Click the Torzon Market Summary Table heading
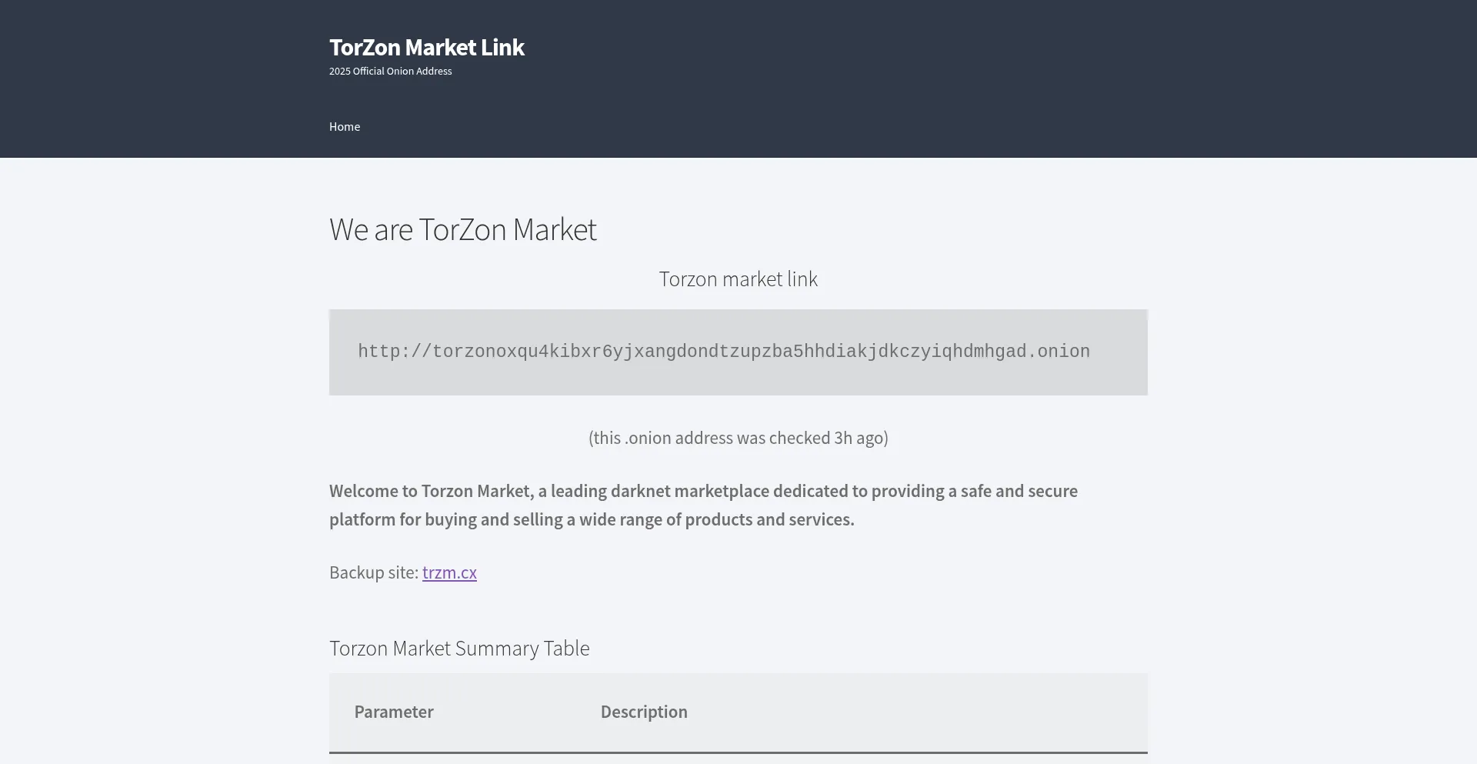 (x=459, y=649)
